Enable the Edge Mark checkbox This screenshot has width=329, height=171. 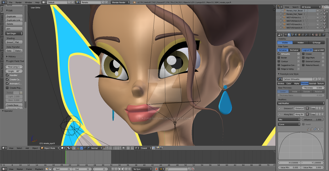point(303,58)
